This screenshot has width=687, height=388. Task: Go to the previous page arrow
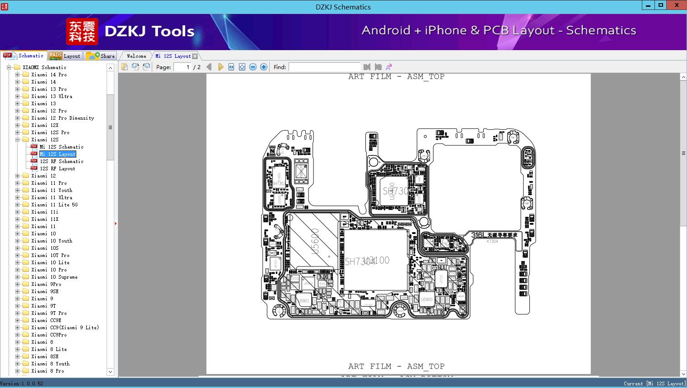209,67
